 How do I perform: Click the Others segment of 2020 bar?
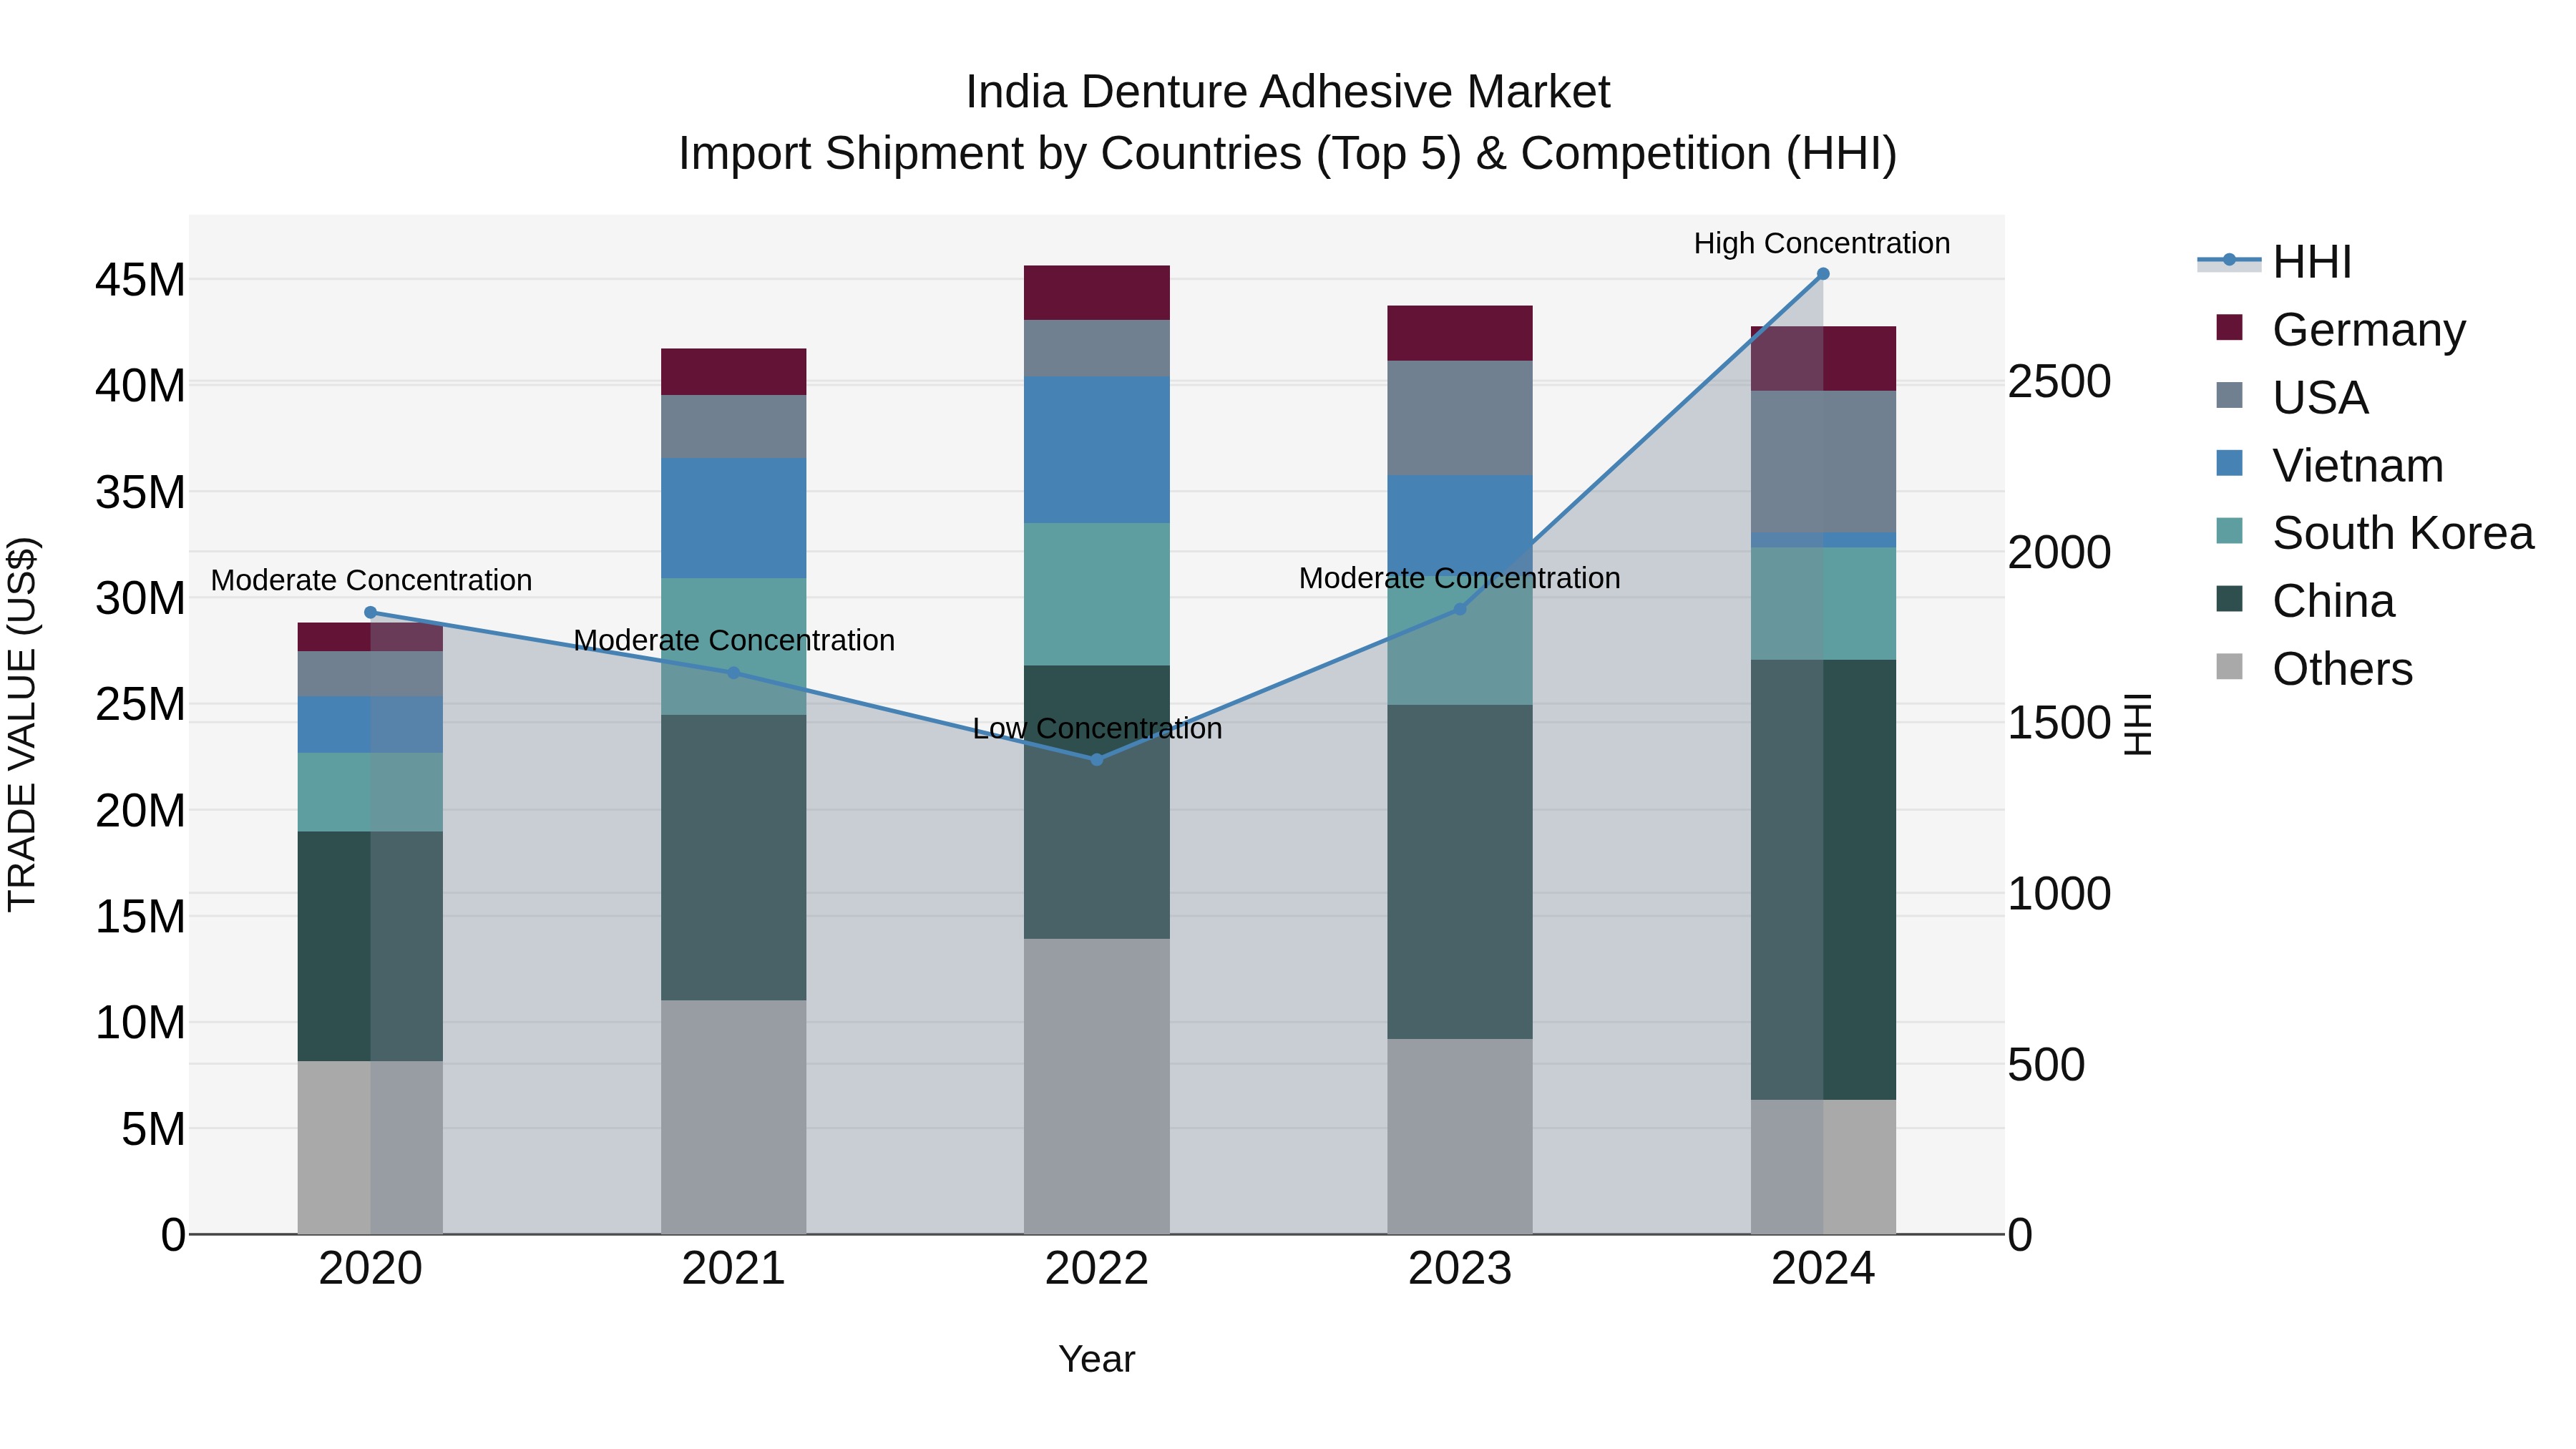(x=370, y=1148)
